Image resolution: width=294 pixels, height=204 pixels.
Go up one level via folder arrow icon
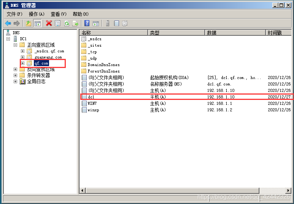coord(29,24)
